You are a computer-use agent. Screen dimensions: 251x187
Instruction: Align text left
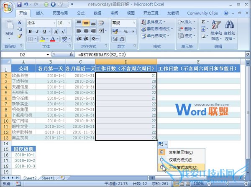click(79, 30)
